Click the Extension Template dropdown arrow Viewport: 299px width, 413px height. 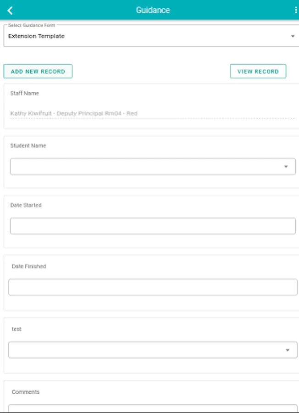pyautogui.click(x=293, y=36)
